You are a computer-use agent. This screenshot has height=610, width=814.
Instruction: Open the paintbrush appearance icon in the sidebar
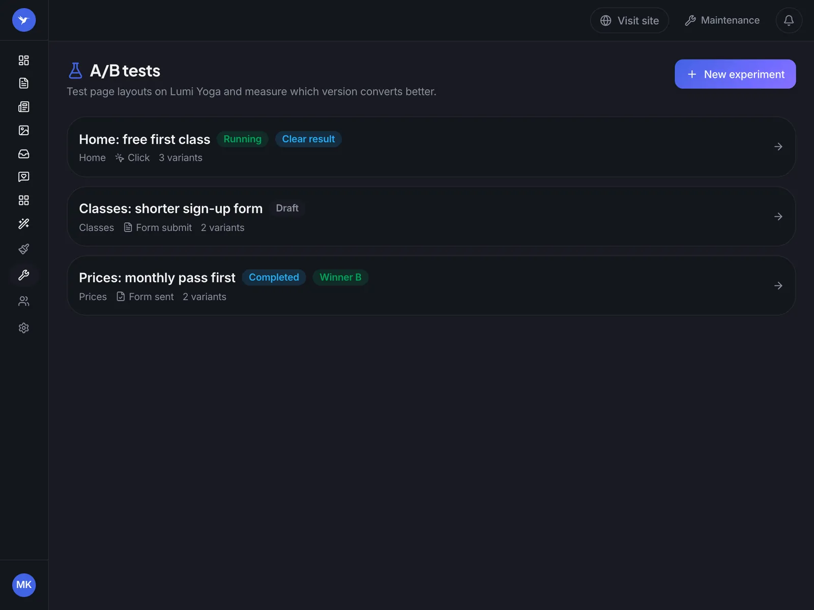tap(24, 249)
